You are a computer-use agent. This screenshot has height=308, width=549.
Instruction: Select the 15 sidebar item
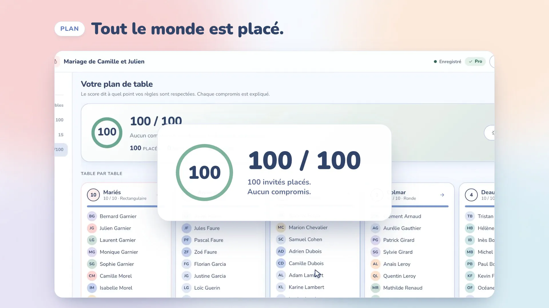61,135
